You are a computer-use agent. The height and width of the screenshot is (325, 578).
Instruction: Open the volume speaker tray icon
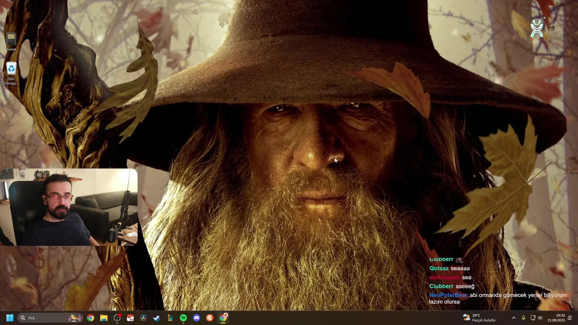pyautogui.click(x=540, y=318)
